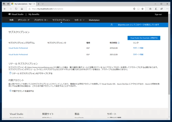The image size is (172, 122).
Task: Select the My Subscriptions browser tab
Action: pyautogui.click(x=23, y=4)
